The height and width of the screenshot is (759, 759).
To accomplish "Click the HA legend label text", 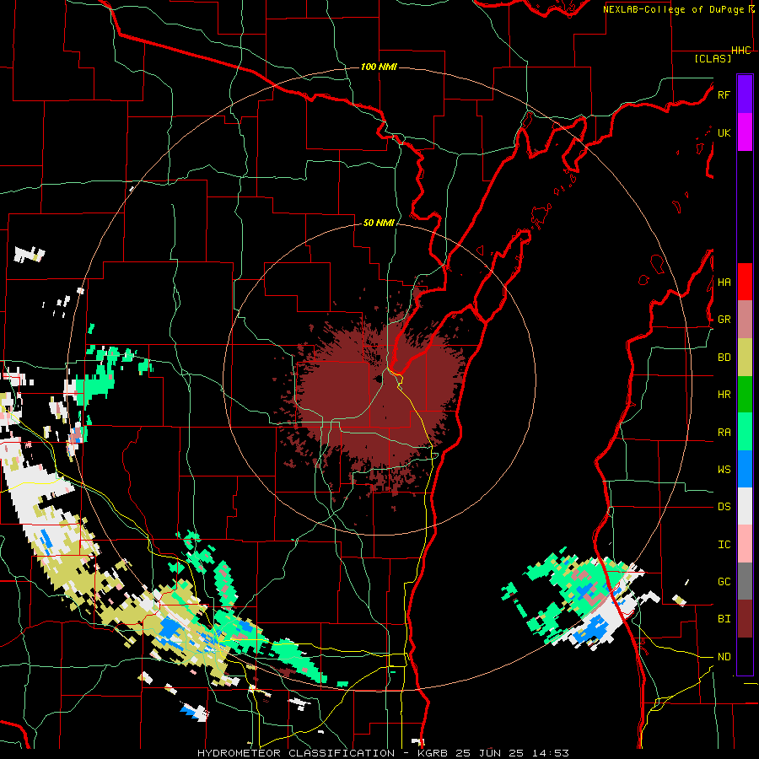I will (x=724, y=282).
